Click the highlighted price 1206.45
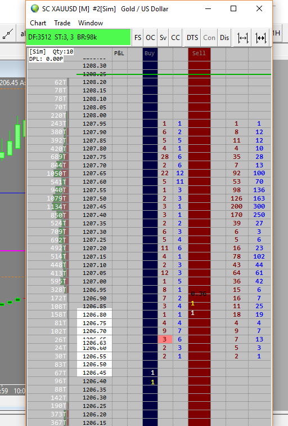This screenshot has height=426, width=288. [x=94, y=373]
